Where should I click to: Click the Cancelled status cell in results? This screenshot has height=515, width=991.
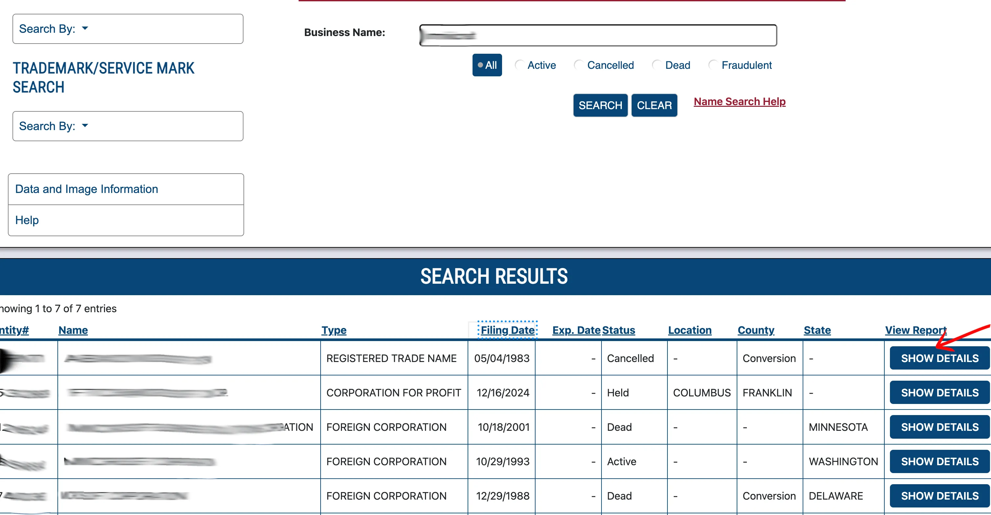tap(634, 358)
